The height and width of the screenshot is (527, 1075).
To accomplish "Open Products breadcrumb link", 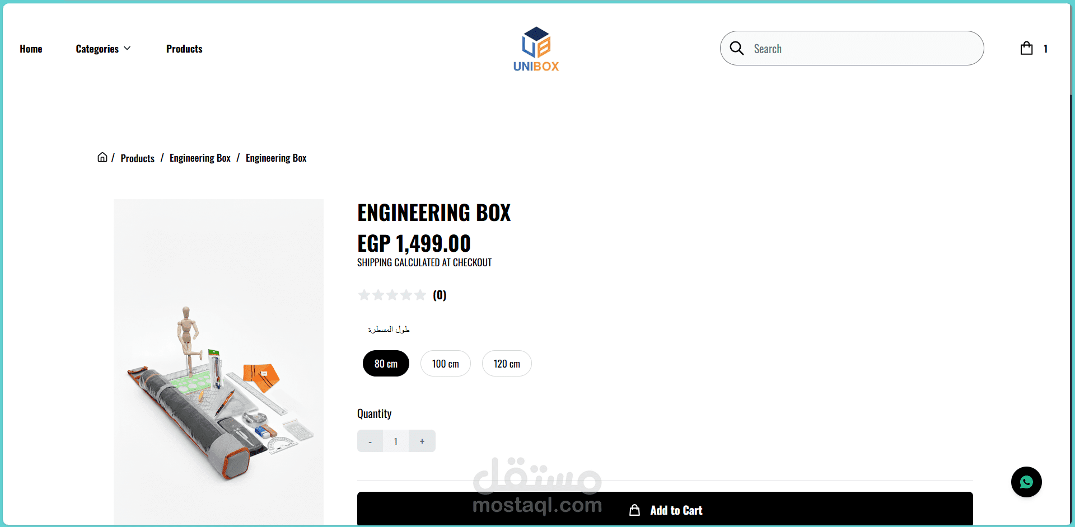I will tap(137, 158).
